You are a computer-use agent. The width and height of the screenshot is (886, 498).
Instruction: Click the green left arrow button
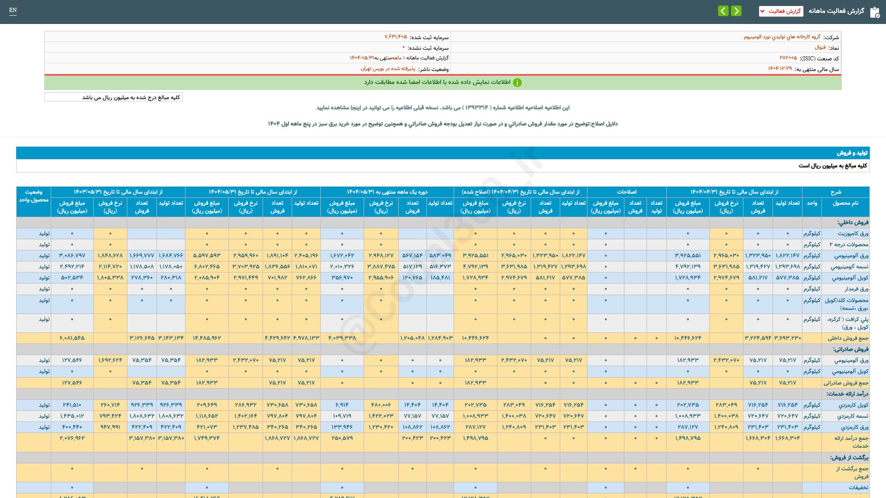723,11
